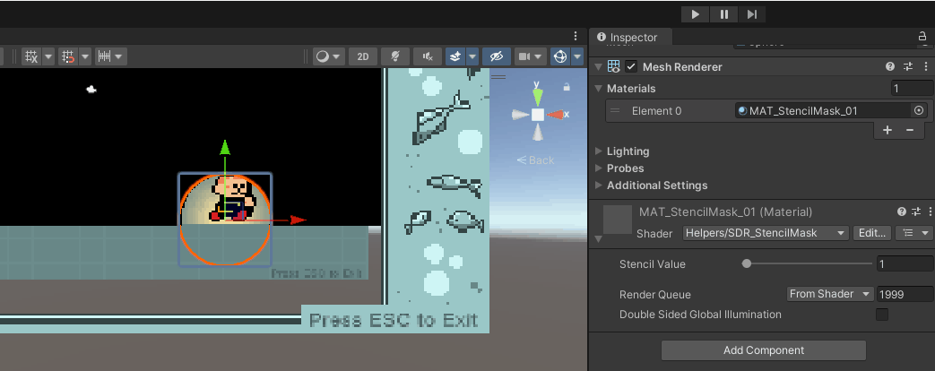Toggle Gizmos visibility icon

(560, 56)
